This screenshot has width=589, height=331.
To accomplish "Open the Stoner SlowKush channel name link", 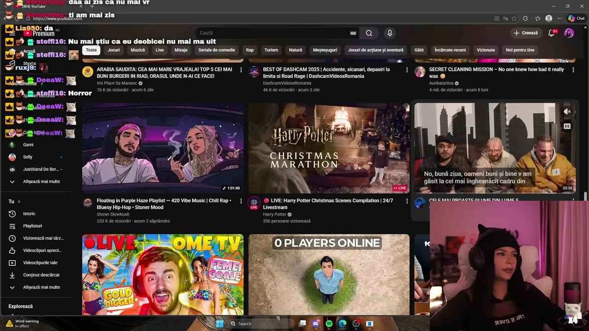I will click(x=113, y=214).
